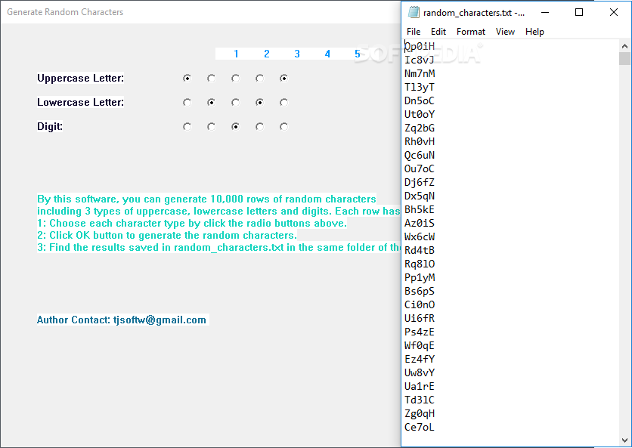This screenshot has height=448, width=632.
Task: Select Lowercase Letter radio for position 1
Action: 187,102
